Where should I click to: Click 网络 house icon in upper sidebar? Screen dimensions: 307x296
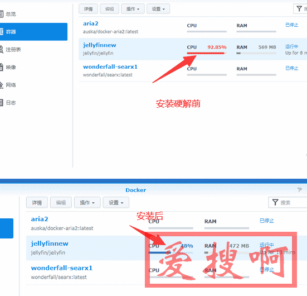click(x=2, y=85)
